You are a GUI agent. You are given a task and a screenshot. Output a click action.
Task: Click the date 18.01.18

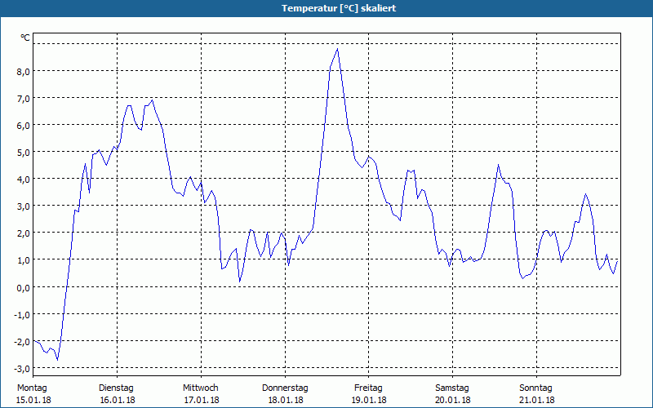click(285, 400)
